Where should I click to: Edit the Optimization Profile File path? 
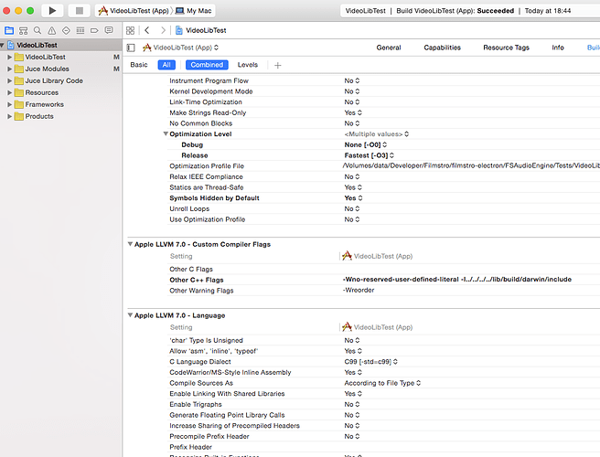[471, 165]
